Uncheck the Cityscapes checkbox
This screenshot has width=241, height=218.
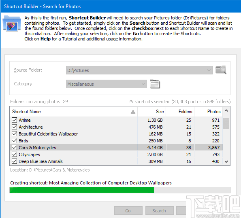[x=14, y=154]
